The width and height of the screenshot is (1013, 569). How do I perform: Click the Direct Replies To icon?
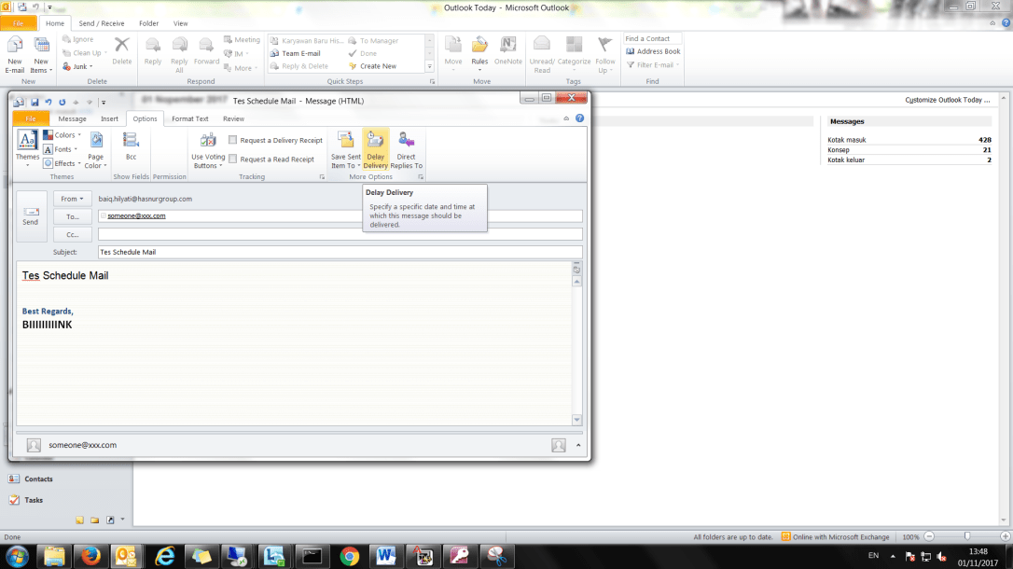coord(406,141)
